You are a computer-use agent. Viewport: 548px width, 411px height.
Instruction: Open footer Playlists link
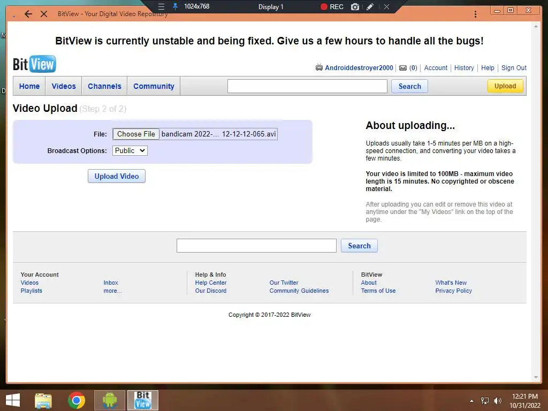tap(31, 291)
